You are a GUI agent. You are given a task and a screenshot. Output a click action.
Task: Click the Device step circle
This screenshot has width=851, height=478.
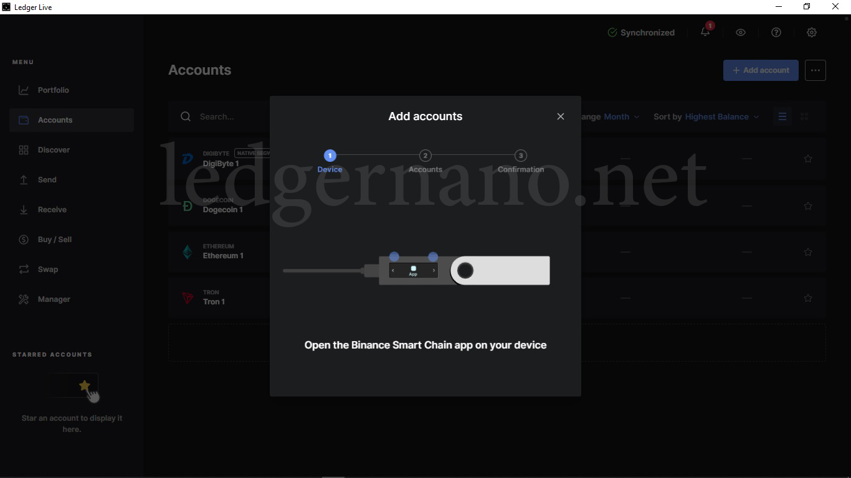[330, 156]
